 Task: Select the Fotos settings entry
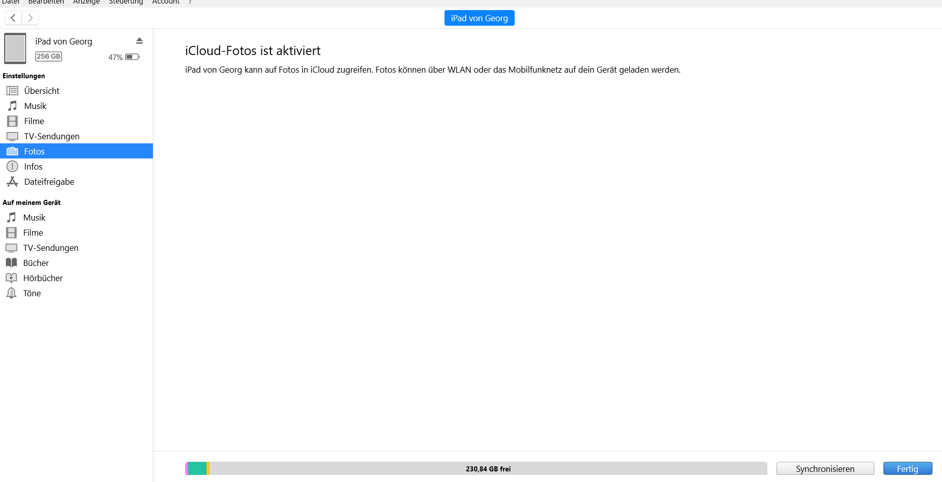76,151
